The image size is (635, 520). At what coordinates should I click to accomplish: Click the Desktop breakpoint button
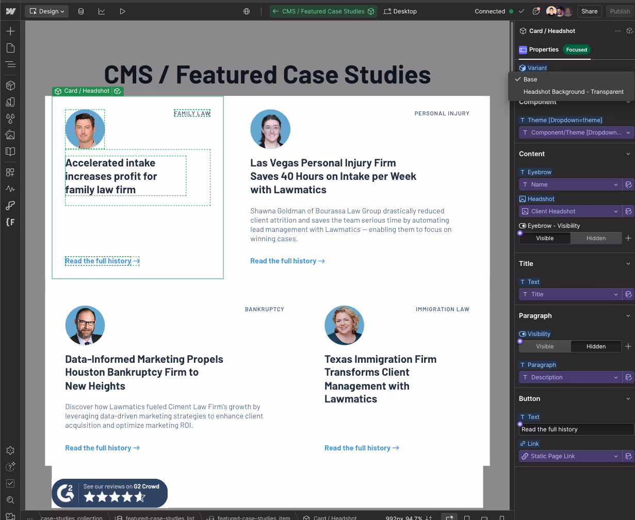coord(400,11)
